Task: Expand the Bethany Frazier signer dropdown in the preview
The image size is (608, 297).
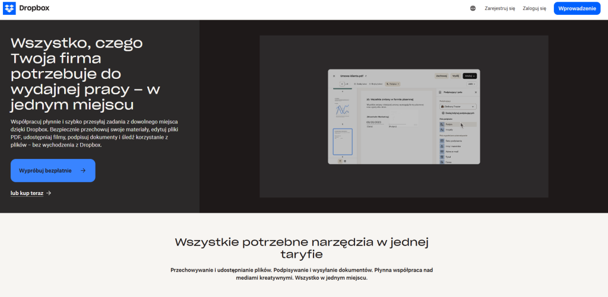Action: pyautogui.click(x=458, y=107)
